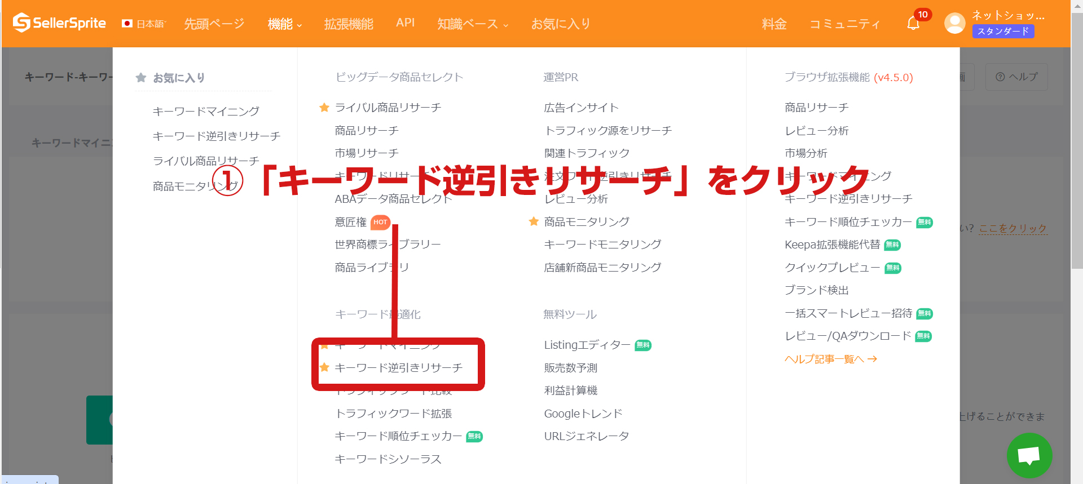Select ライバル商品リサーチ in favorites list
The width and height of the screenshot is (1083, 484).
click(206, 161)
